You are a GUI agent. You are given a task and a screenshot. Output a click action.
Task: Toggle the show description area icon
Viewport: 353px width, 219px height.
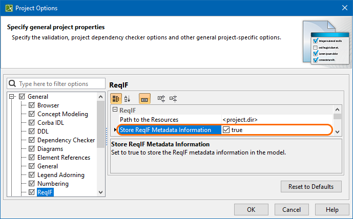pos(144,98)
